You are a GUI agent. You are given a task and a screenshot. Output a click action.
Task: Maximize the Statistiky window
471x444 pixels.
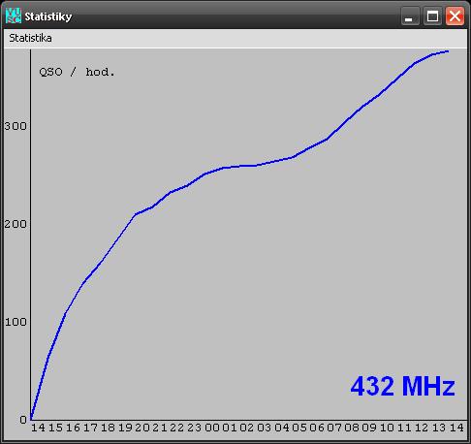click(x=432, y=16)
